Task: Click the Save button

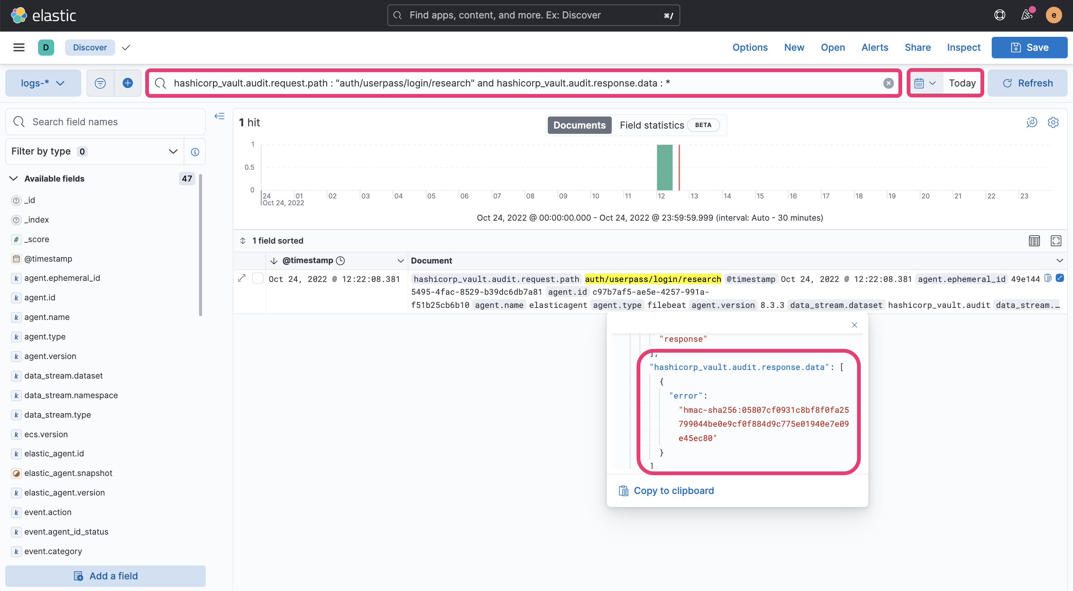Action: pyautogui.click(x=1029, y=47)
